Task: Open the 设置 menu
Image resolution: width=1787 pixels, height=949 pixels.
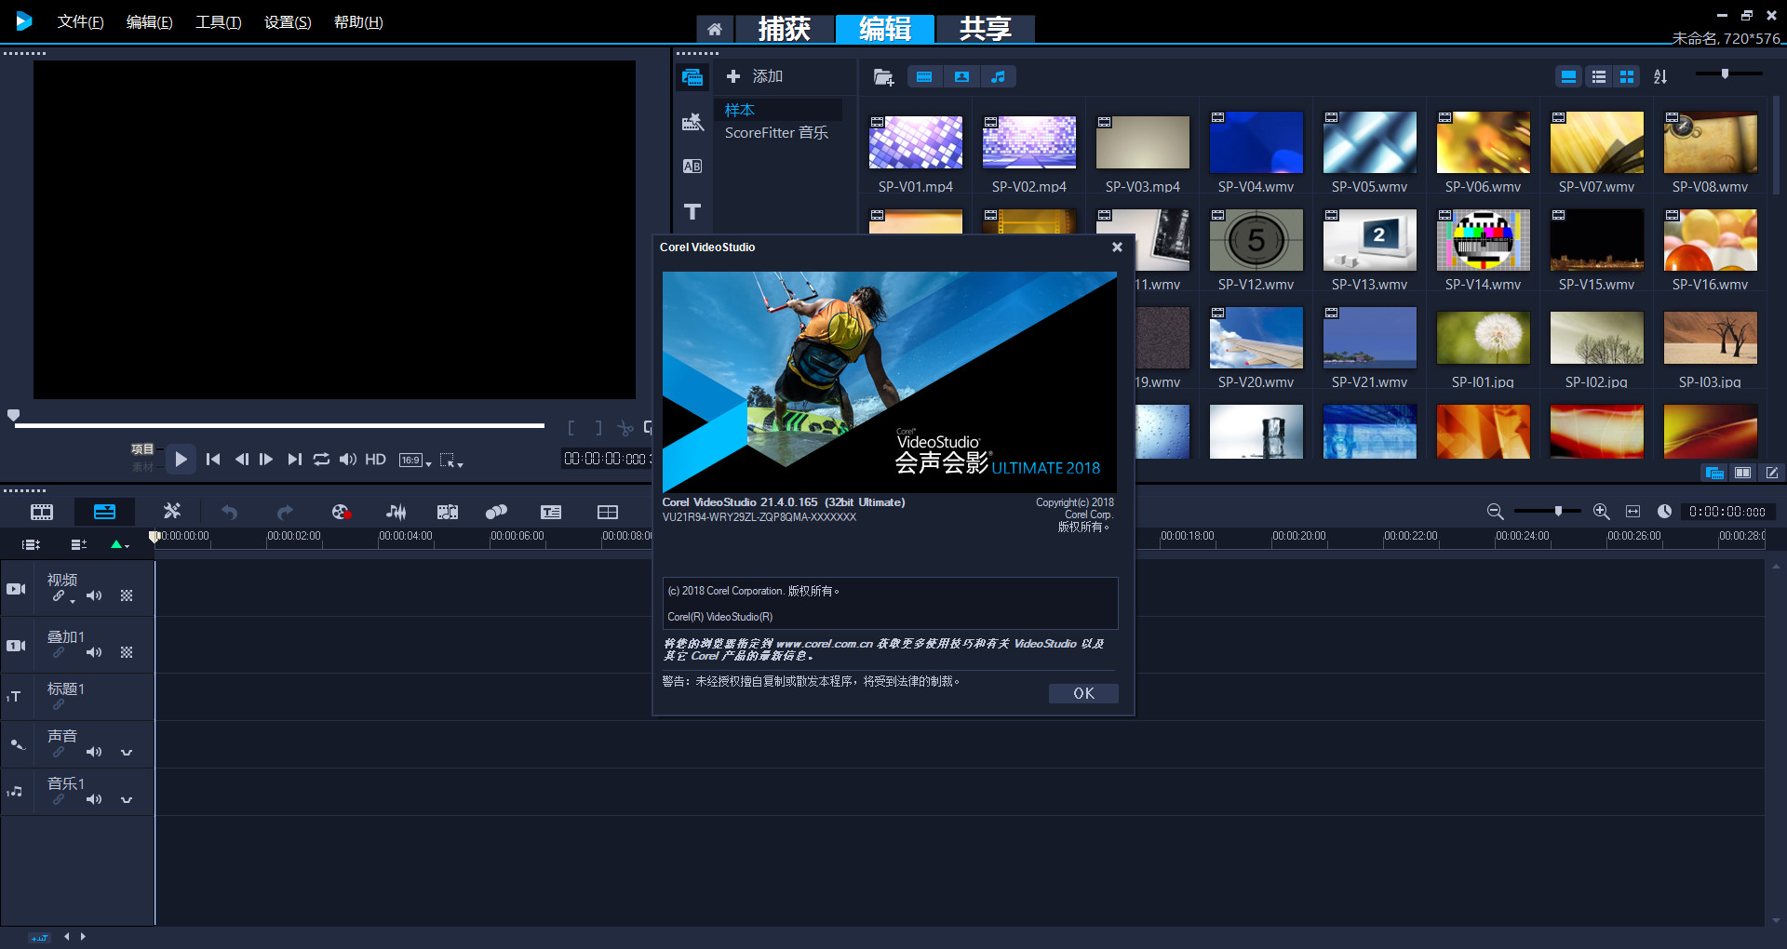Action: point(288,22)
